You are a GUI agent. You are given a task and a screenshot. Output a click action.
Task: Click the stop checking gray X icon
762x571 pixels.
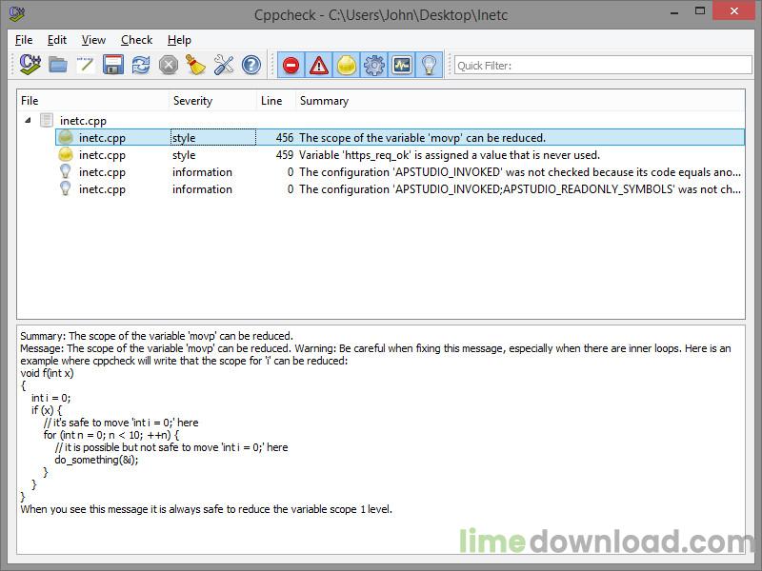(169, 65)
